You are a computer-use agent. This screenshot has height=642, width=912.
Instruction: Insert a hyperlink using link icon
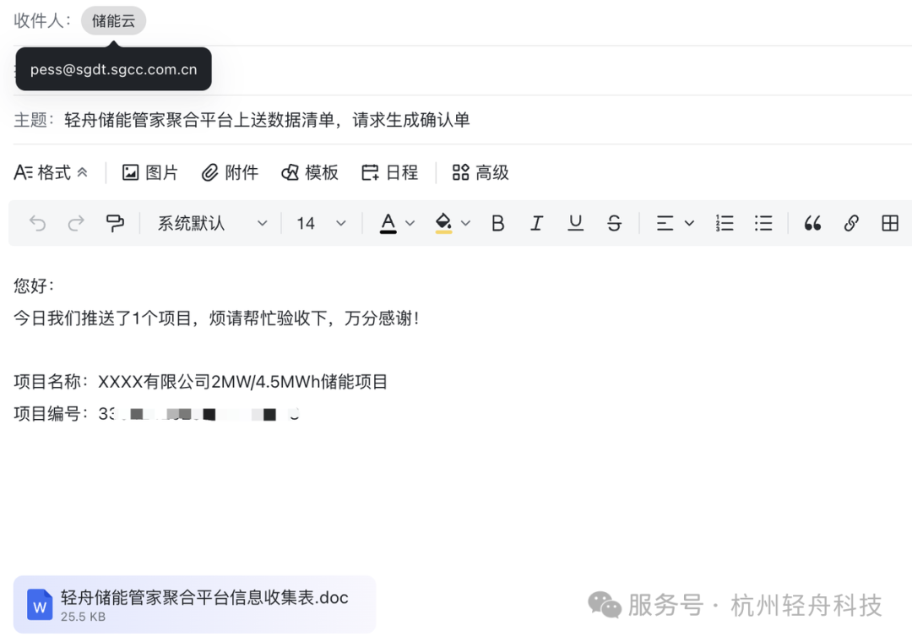pos(851,223)
